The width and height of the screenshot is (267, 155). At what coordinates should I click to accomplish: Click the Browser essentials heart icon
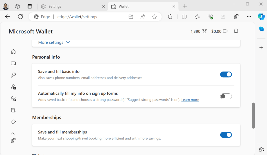[210, 17]
